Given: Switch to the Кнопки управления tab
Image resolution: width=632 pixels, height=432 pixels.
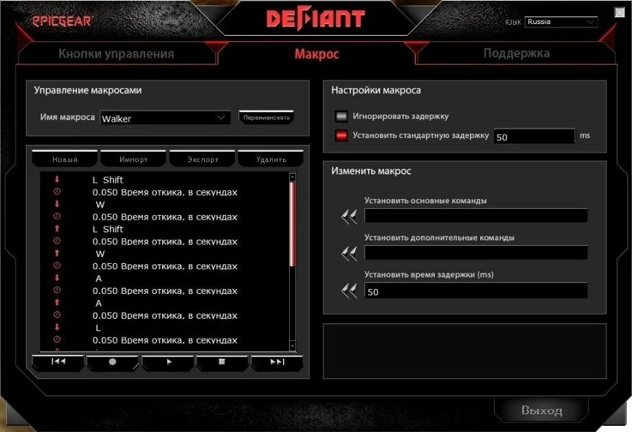Looking at the screenshot, I should pos(116,54).
